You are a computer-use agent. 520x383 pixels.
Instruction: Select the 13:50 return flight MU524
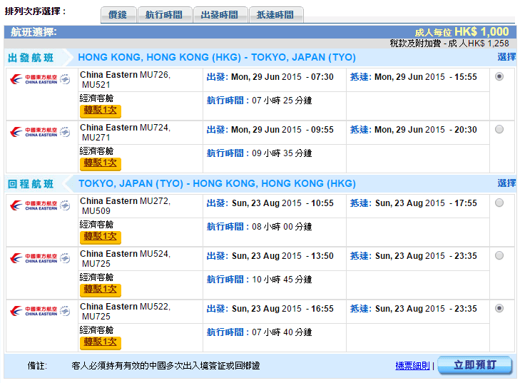[499, 255]
